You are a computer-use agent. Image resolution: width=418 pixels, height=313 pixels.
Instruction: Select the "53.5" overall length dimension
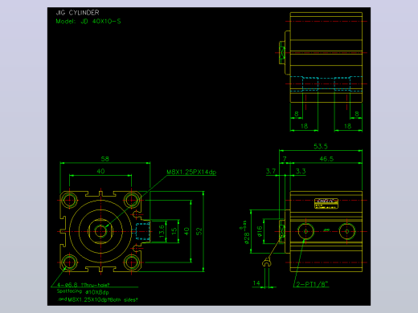(321, 146)
